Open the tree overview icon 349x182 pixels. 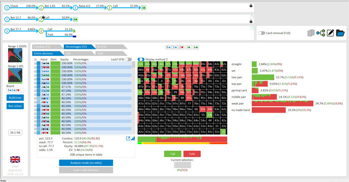point(321,33)
